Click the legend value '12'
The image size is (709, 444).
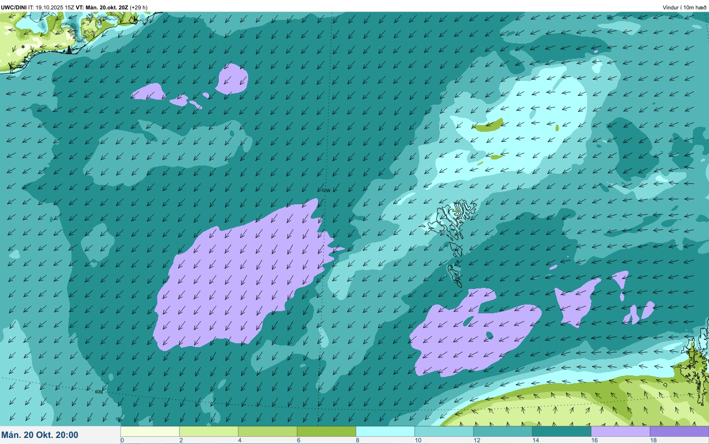[x=476, y=440]
